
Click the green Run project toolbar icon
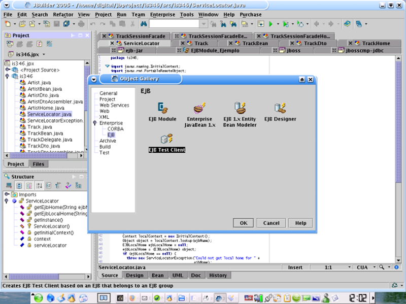click(271, 24)
